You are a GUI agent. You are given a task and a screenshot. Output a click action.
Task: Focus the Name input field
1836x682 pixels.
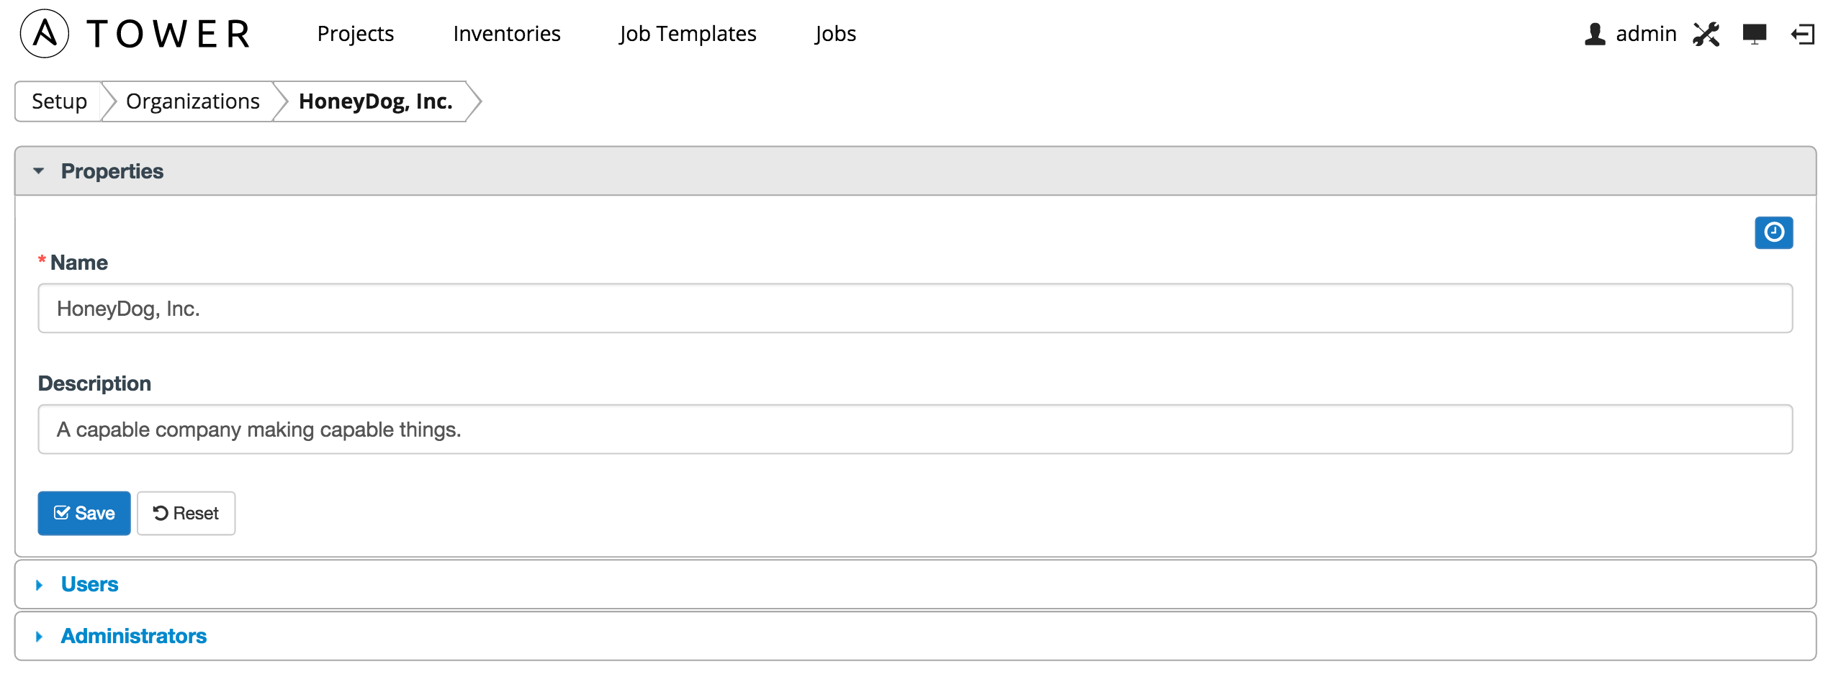(915, 308)
